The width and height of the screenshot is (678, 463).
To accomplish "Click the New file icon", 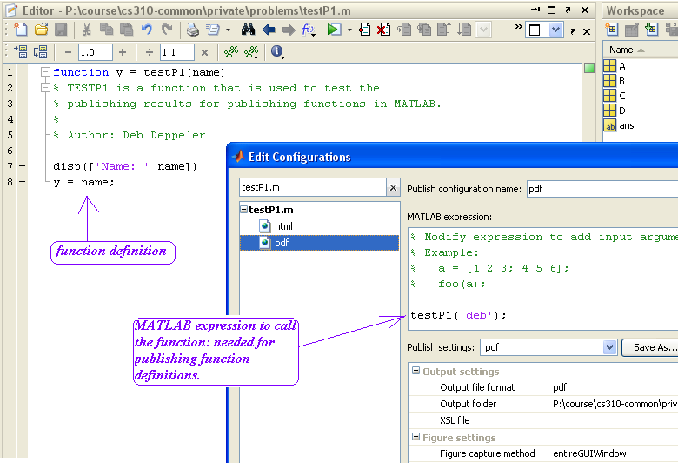I will tap(22, 30).
